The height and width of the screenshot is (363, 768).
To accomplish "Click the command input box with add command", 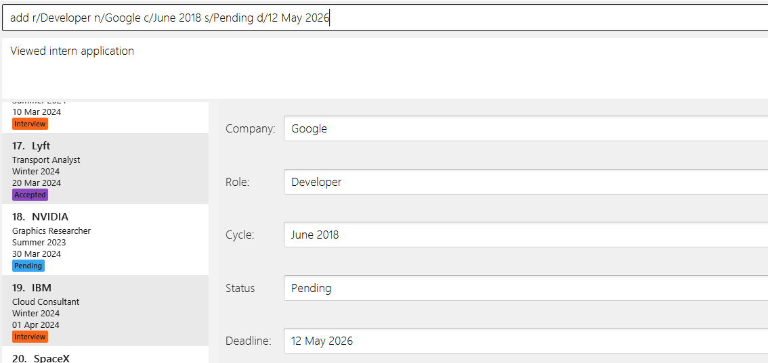I will [385, 18].
